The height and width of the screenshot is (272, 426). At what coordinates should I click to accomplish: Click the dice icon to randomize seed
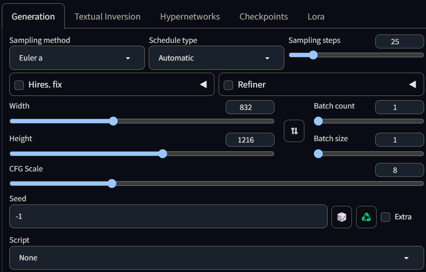tap(342, 217)
